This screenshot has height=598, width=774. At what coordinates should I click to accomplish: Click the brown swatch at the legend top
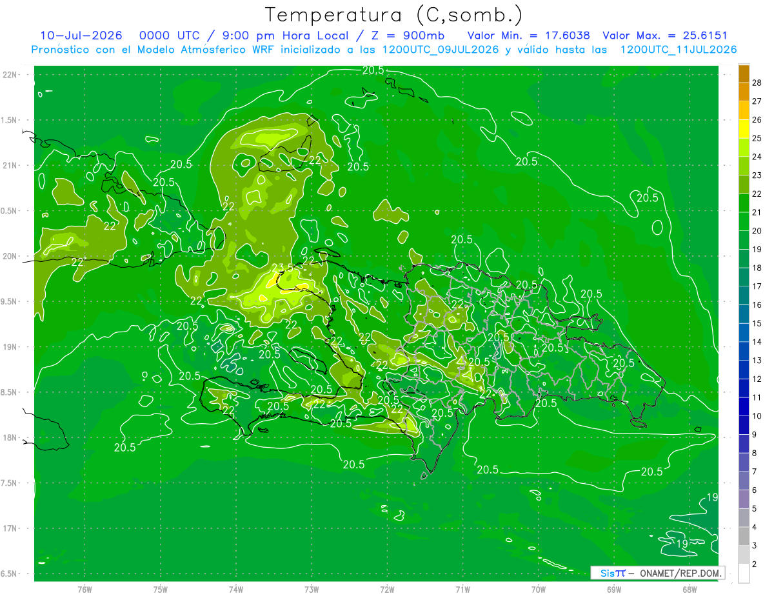click(744, 74)
